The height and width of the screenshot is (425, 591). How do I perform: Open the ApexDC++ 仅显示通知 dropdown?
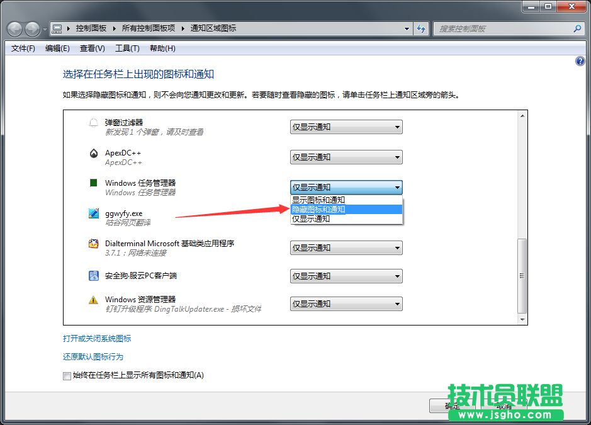point(345,157)
